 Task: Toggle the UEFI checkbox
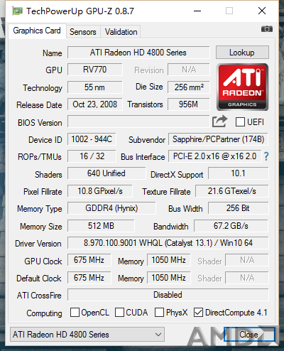click(x=240, y=122)
